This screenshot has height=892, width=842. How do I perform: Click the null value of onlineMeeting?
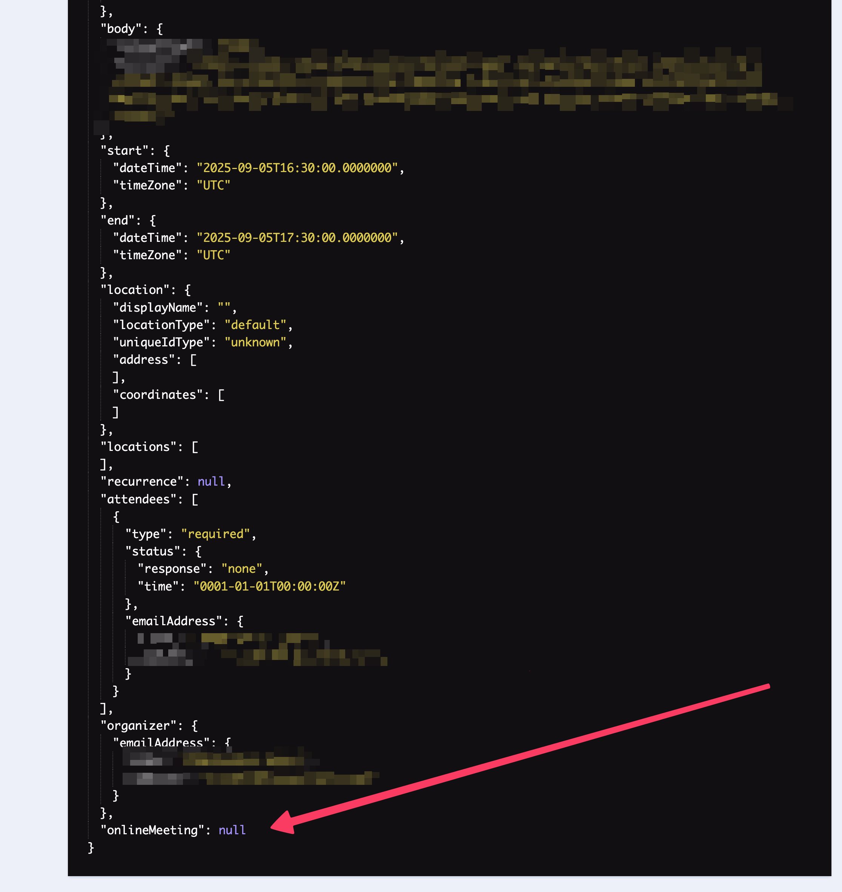click(232, 830)
